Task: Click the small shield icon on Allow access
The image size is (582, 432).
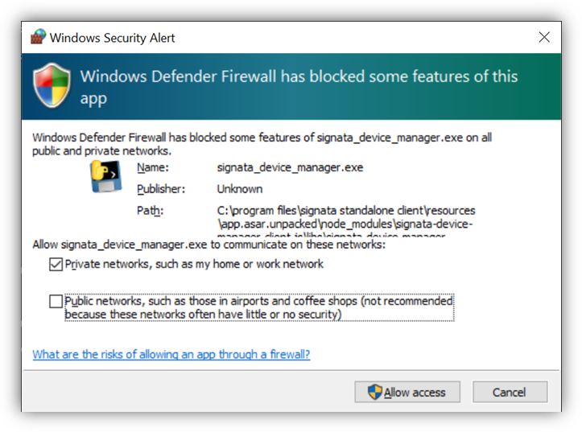Action: pos(374,392)
